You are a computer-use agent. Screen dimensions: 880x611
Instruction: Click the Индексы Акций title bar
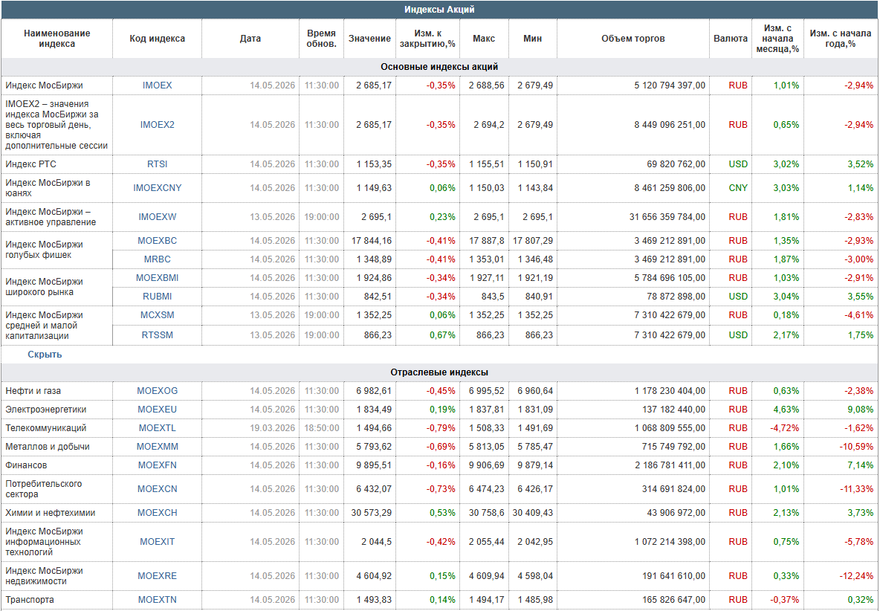(440, 10)
